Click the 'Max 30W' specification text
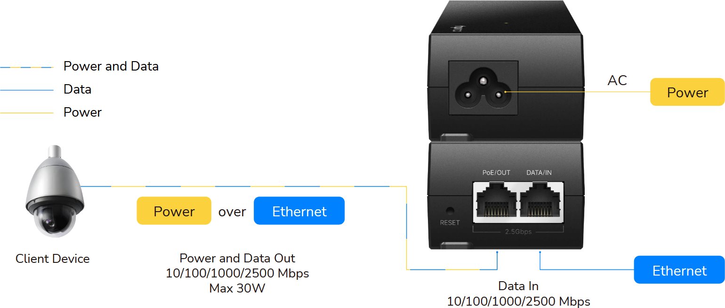Viewport: 725px width, 308px height. click(x=237, y=288)
